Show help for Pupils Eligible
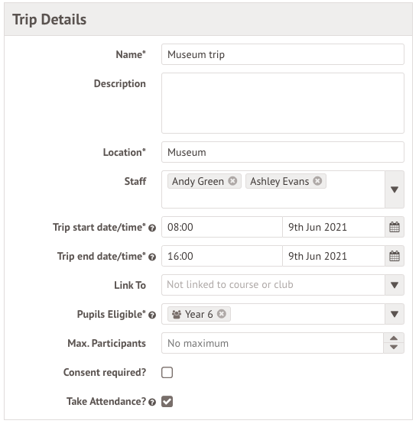 coord(152,315)
